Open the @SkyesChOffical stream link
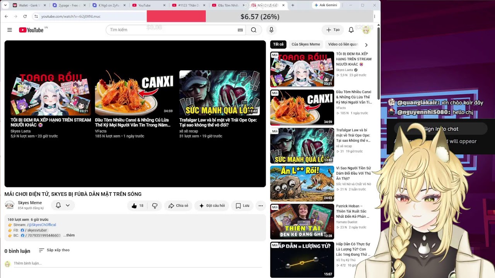 pos(42,225)
